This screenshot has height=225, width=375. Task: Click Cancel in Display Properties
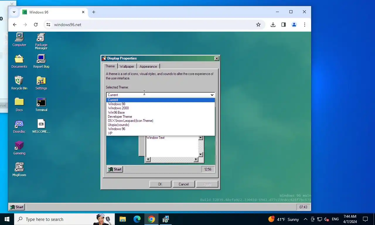click(x=184, y=184)
